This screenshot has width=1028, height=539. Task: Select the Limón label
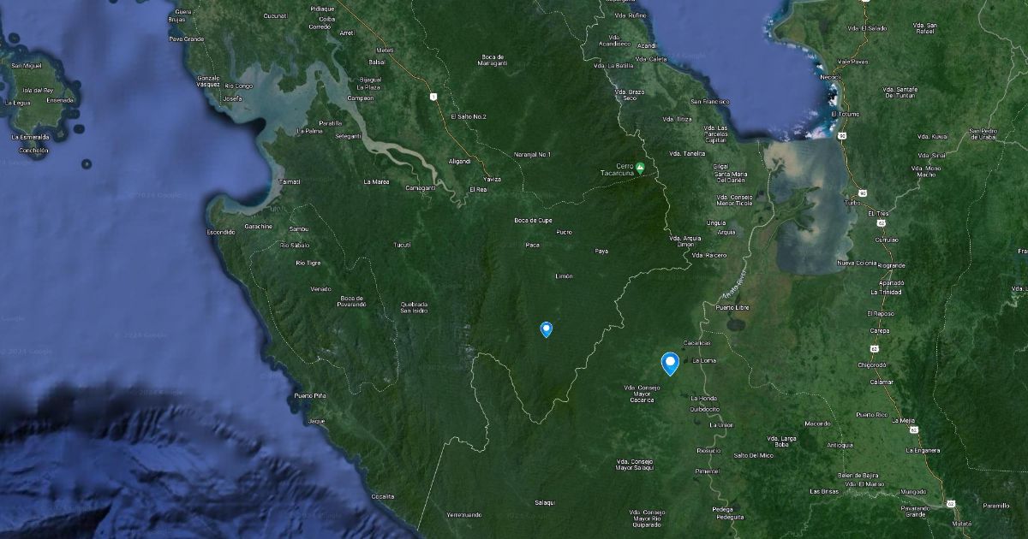point(564,276)
